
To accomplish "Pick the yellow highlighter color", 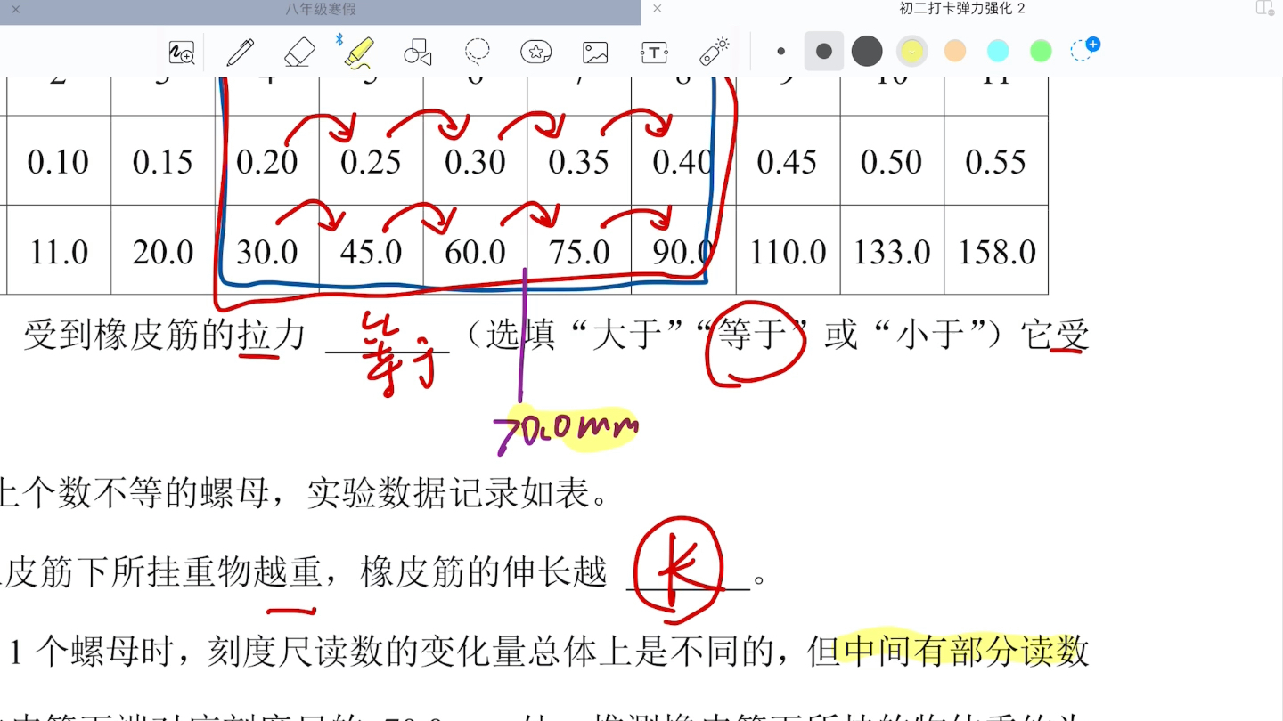I will [x=911, y=52].
